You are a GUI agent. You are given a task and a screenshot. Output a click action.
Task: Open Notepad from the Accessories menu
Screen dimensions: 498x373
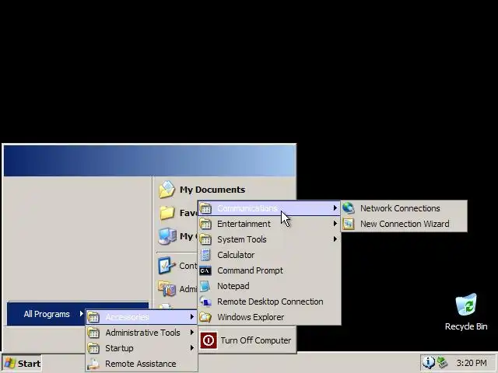269,286
